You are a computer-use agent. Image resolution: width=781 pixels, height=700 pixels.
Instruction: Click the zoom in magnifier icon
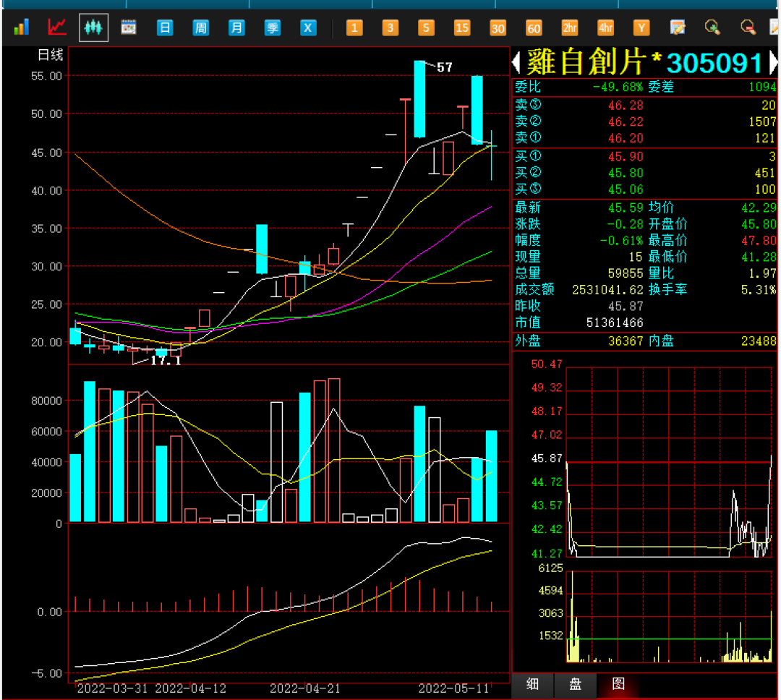coord(712,27)
